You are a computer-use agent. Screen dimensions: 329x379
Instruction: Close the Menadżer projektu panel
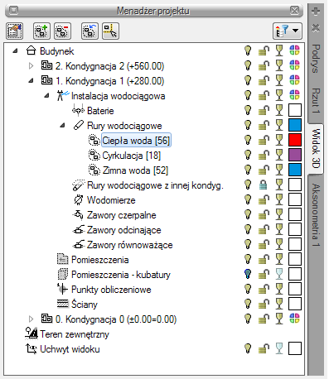tap(295, 11)
